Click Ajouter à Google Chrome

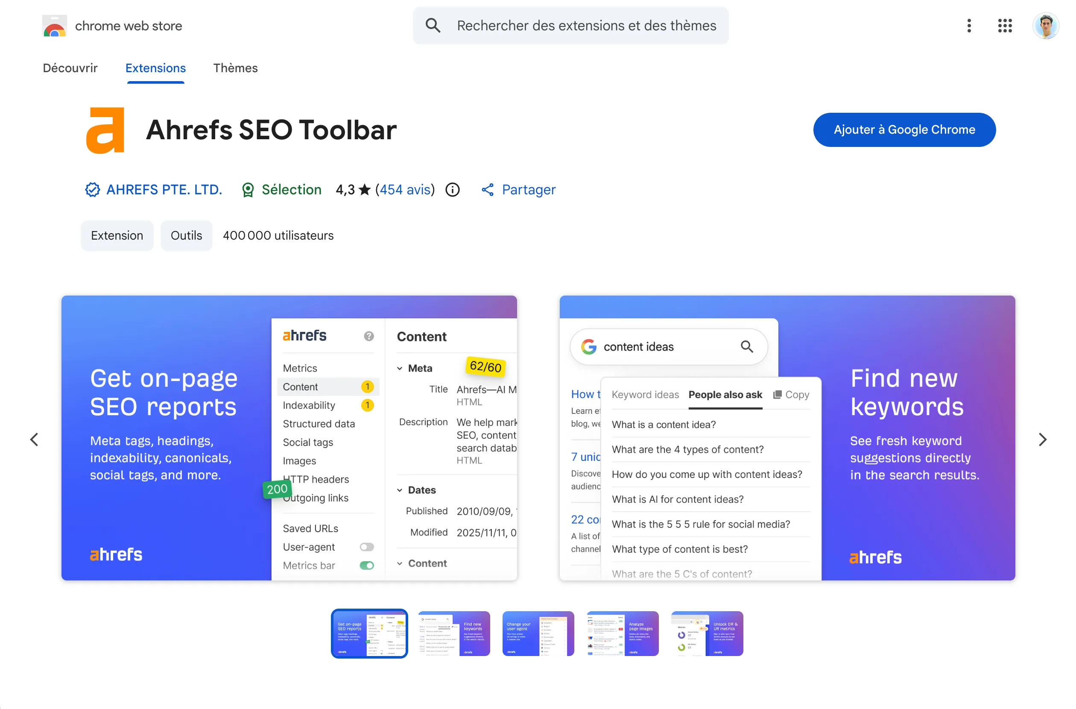coord(904,130)
